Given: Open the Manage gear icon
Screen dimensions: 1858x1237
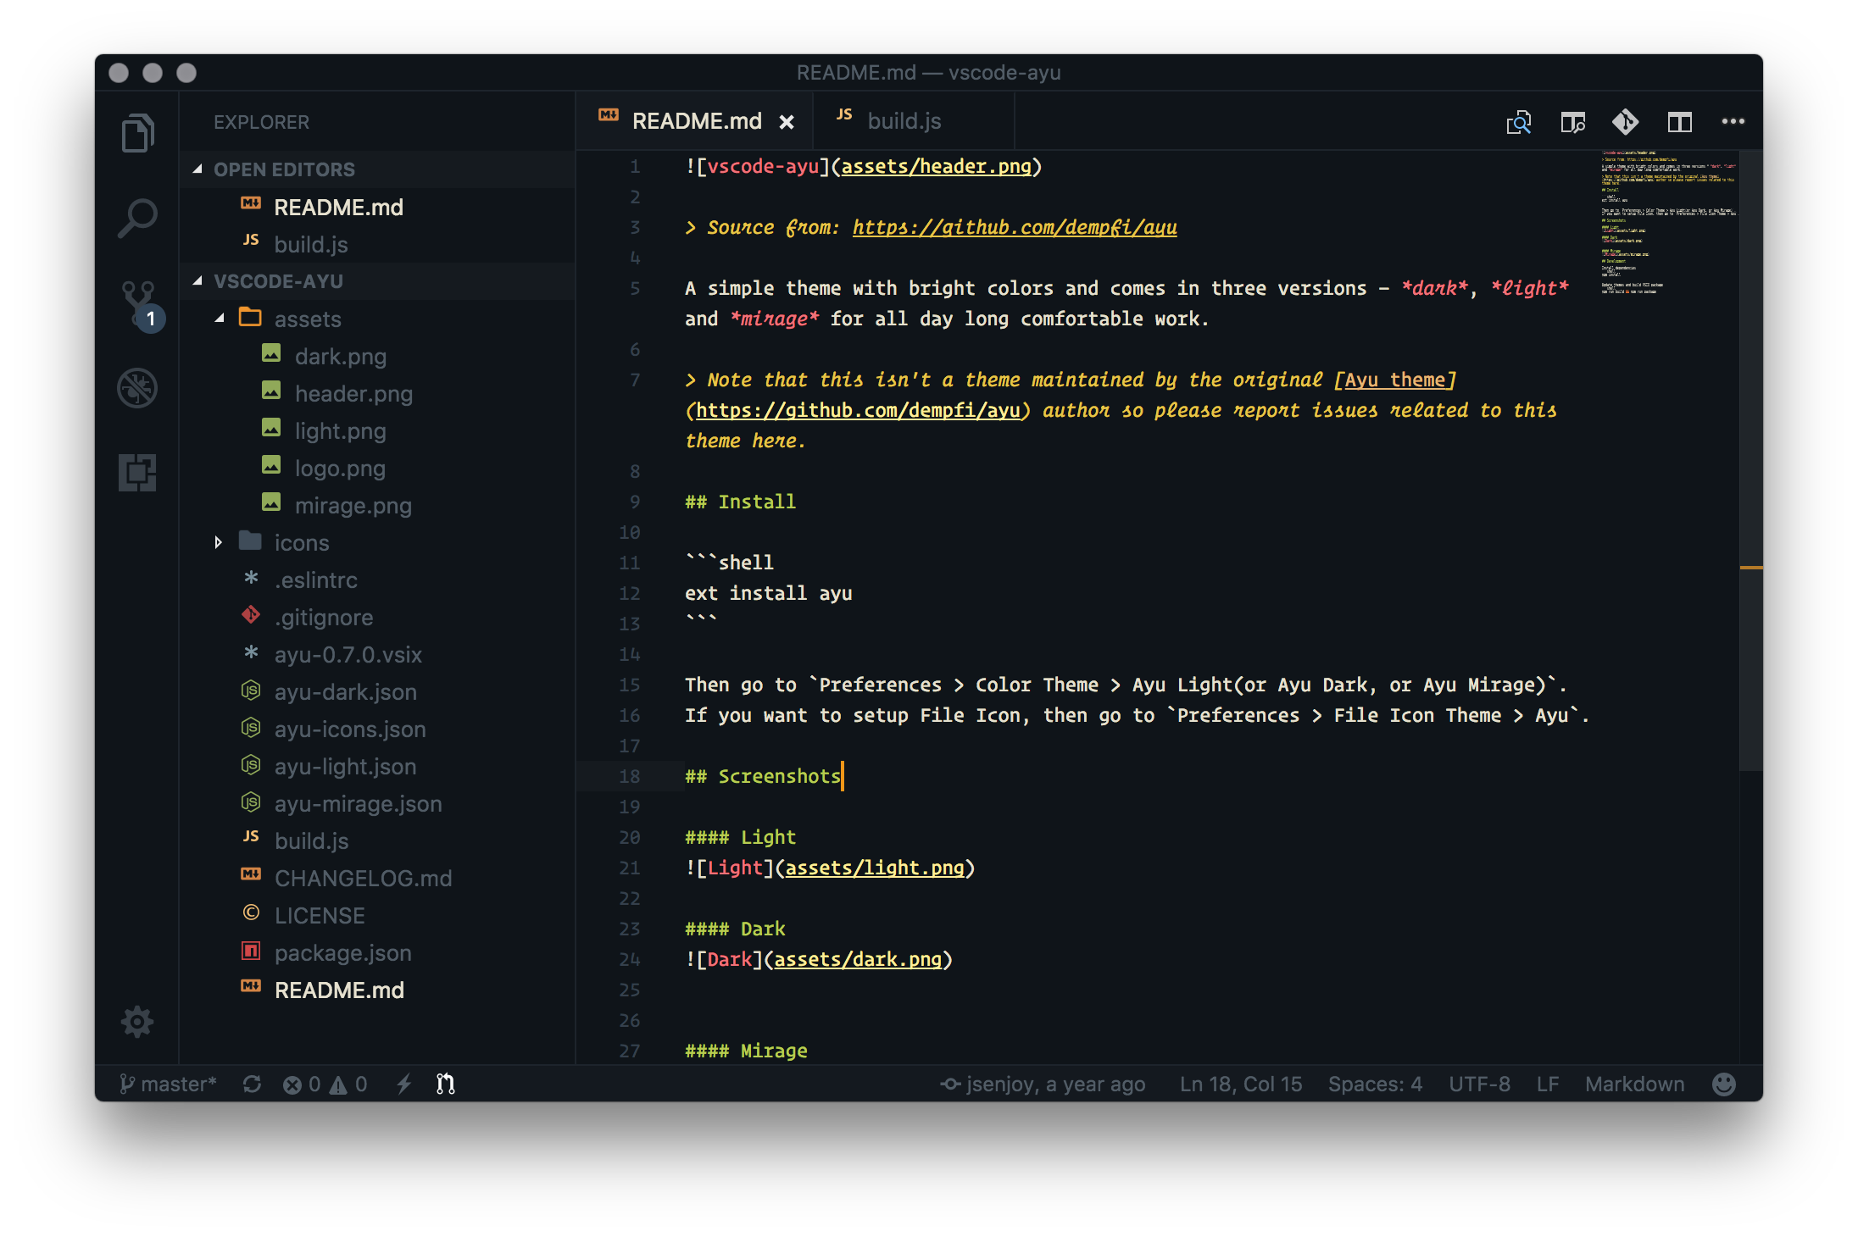Looking at the screenshot, I should point(137,1022).
